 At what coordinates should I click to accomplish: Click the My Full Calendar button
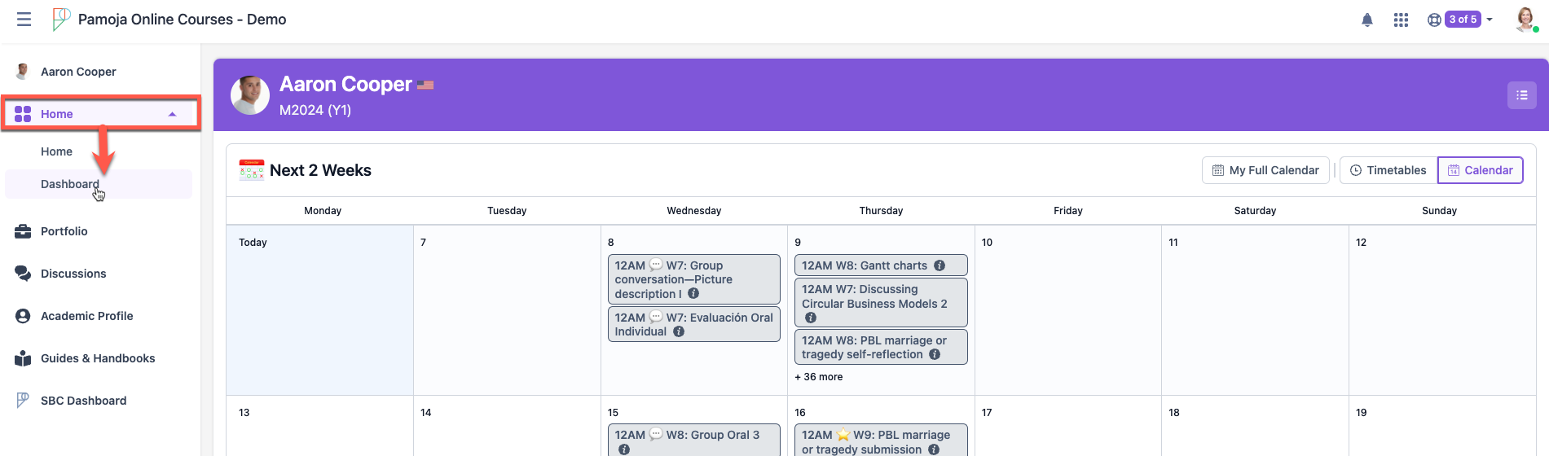(x=1265, y=170)
